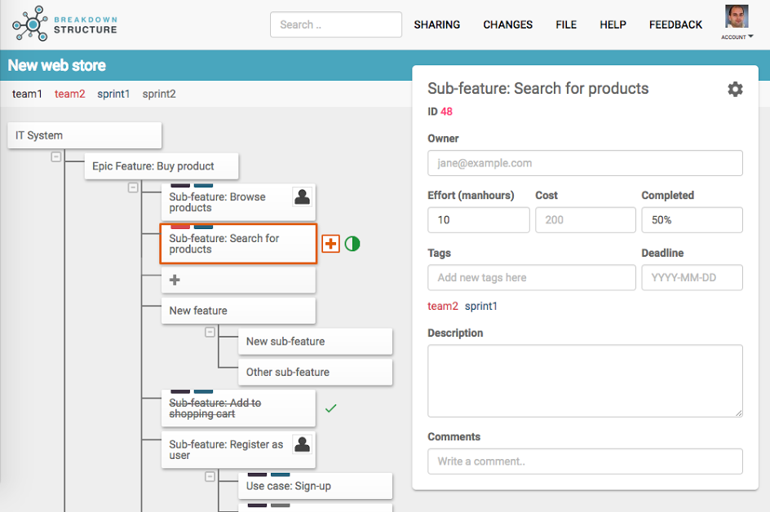The height and width of the screenshot is (512, 770).
Task: Click the green progress circle next to Search for products
Action: 352,244
